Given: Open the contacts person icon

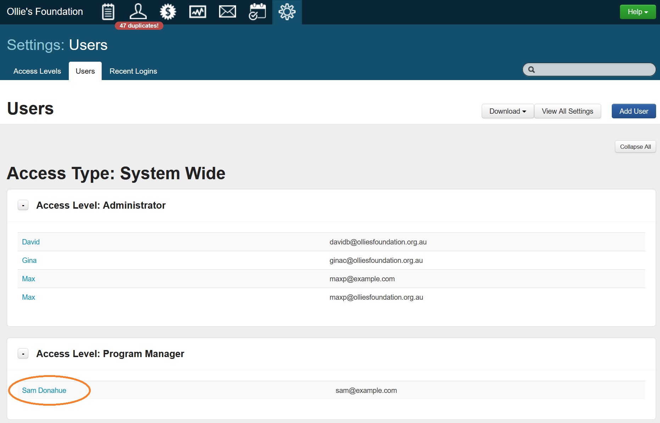Looking at the screenshot, I should pyautogui.click(x=138, y=12).
